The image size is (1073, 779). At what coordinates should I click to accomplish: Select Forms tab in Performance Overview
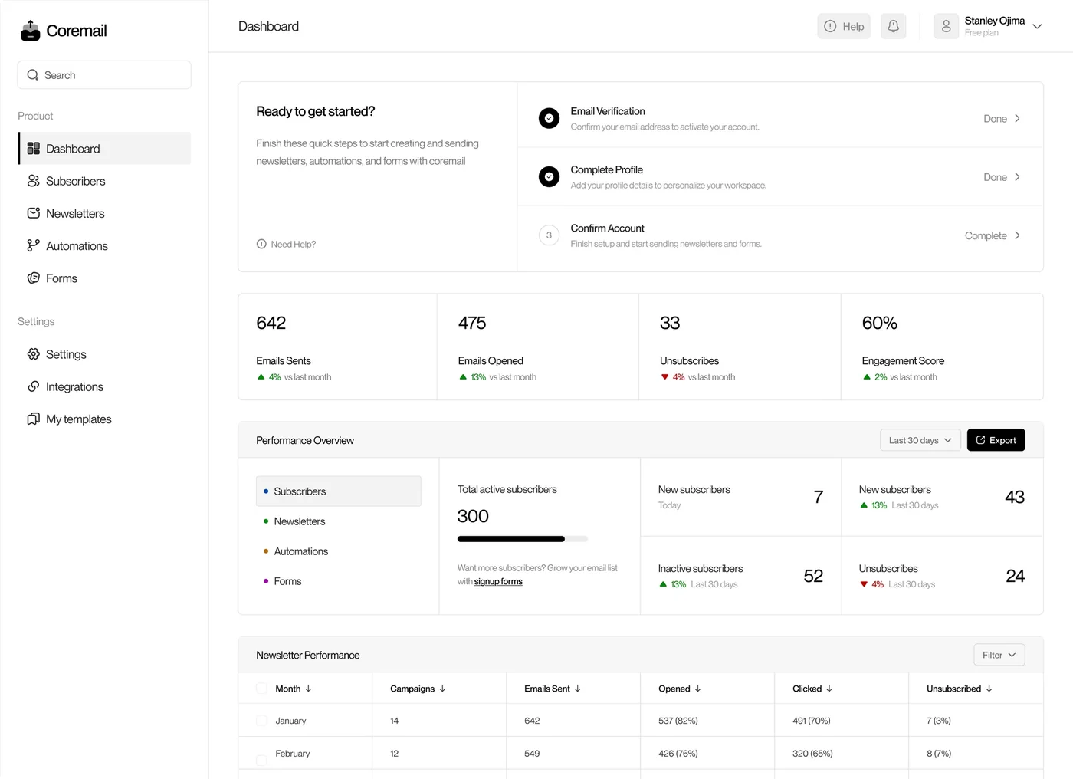[x=338, y=581]
